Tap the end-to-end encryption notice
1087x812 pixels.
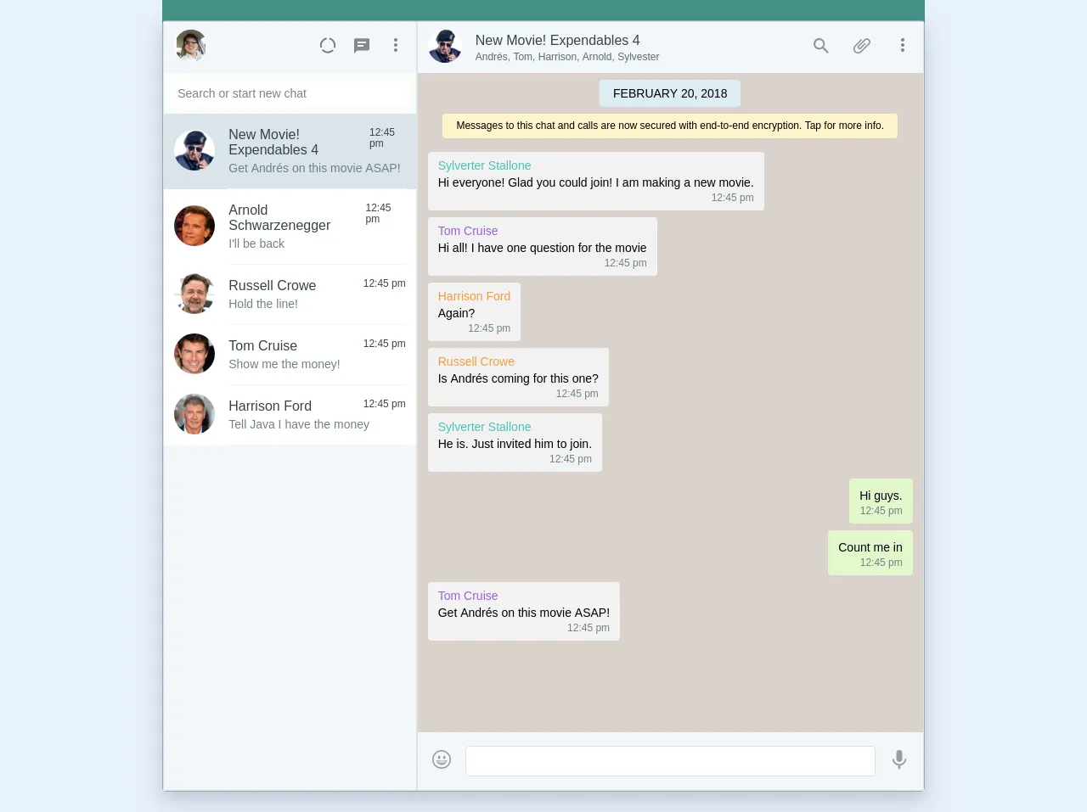670,126
